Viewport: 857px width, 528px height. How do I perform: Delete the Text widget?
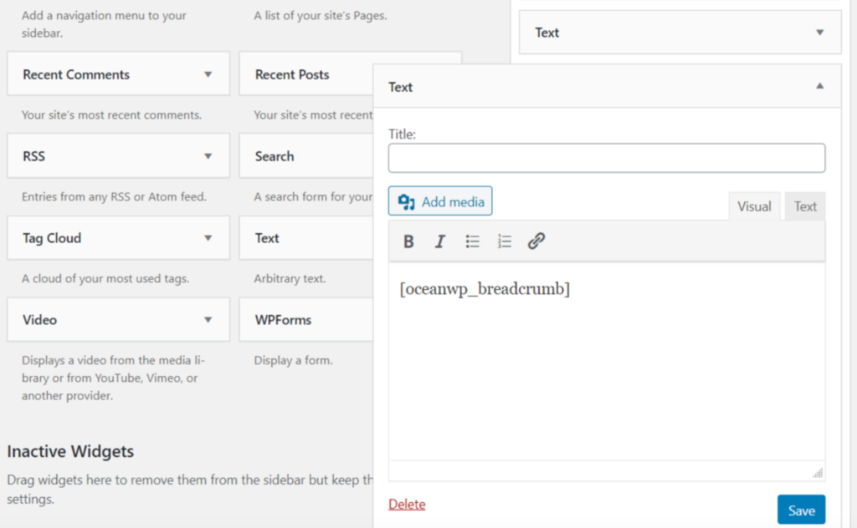407,505
